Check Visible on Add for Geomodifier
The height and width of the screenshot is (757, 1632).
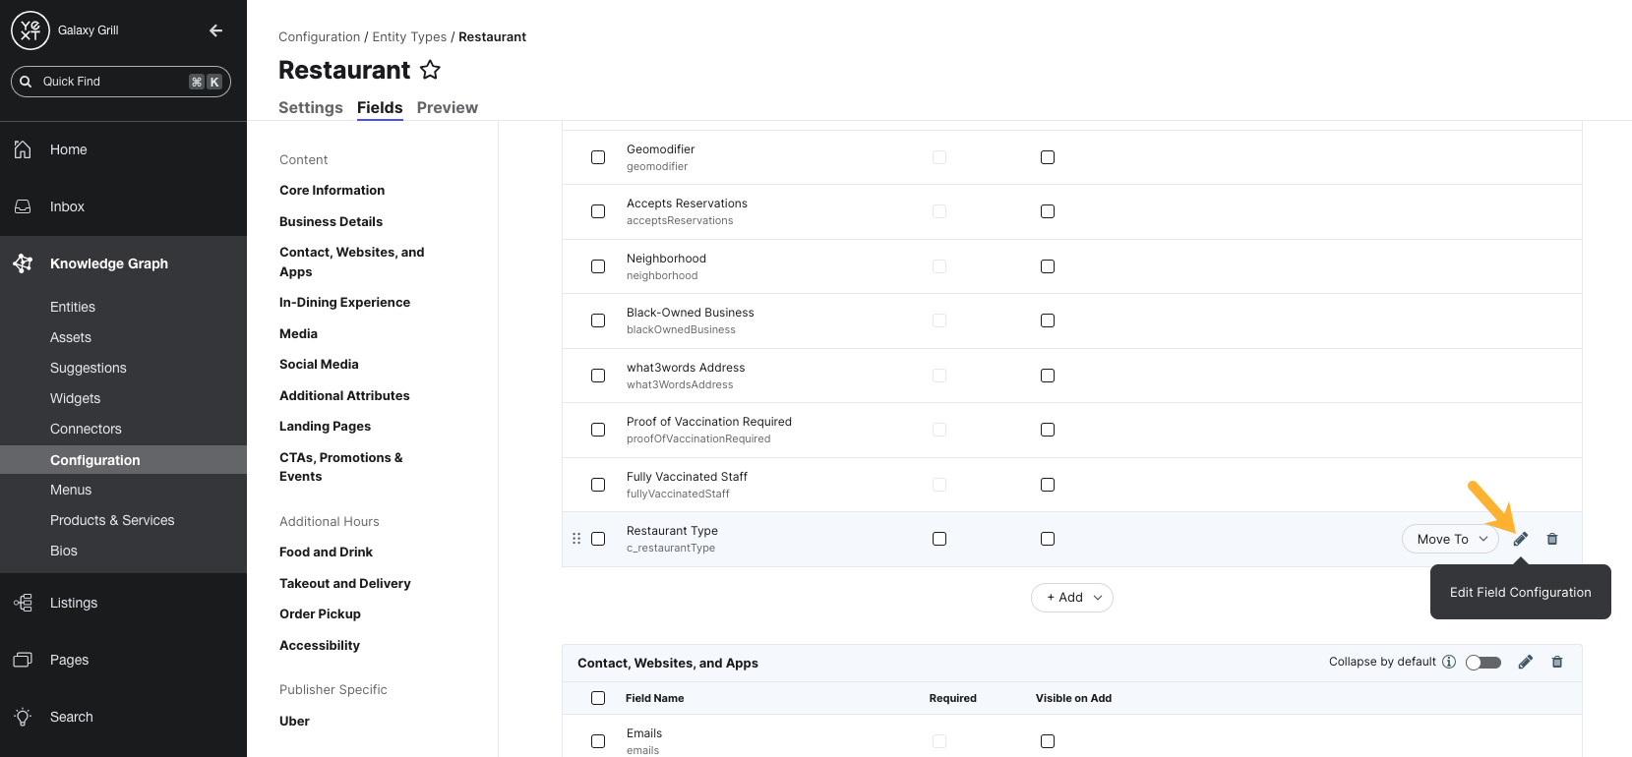[x=1048, y=157]
